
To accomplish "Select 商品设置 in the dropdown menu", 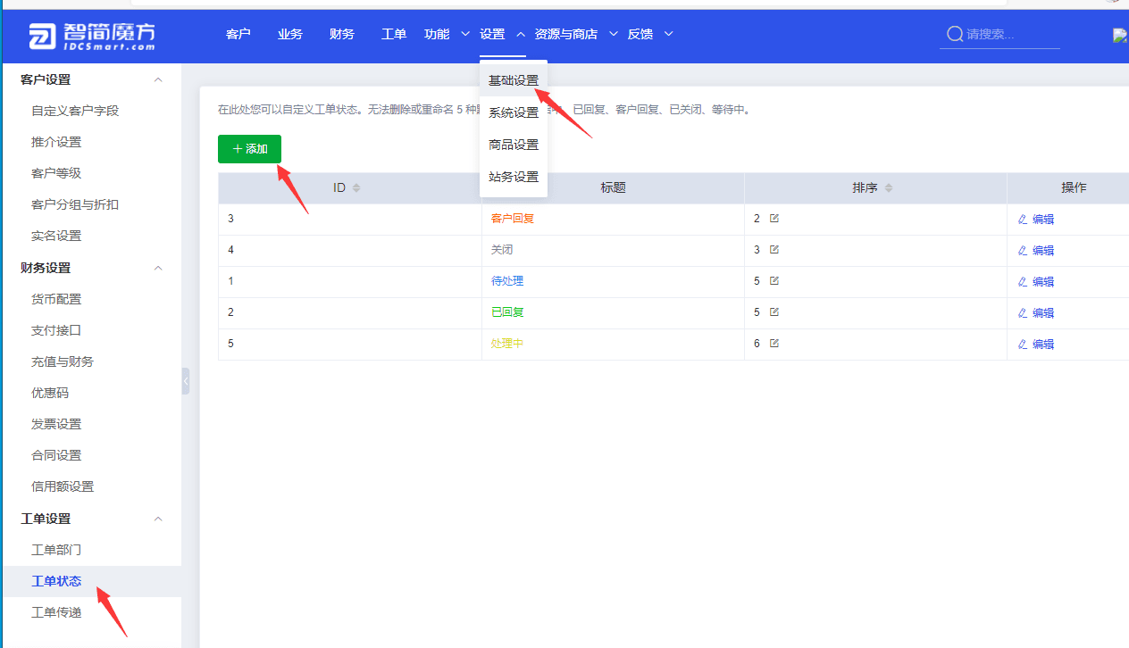I will (514, 145).
